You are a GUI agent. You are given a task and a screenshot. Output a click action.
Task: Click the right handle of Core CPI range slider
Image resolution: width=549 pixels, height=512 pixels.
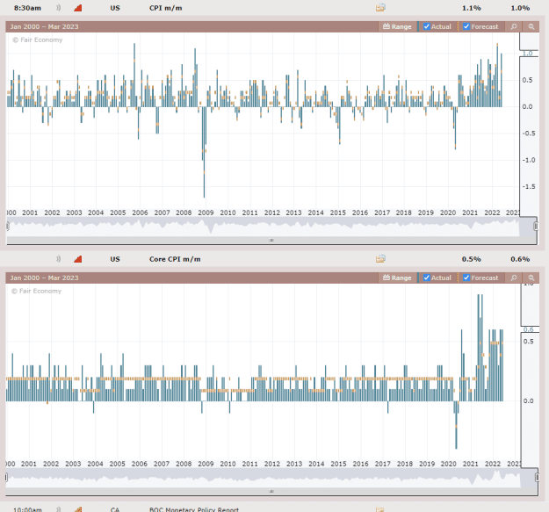pyautogui.click(x=536, y=478)
